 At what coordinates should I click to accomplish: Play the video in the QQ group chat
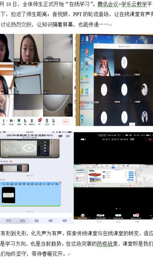[x=29, y=148]
